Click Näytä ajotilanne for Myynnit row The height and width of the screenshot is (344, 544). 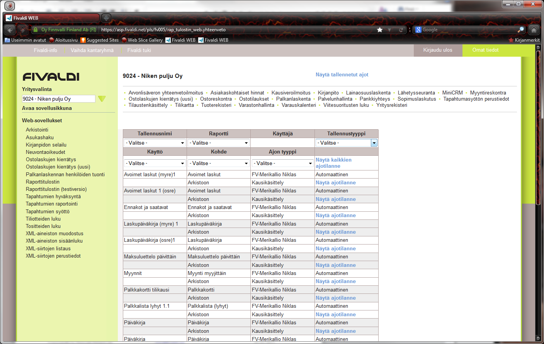coord(336,282)
